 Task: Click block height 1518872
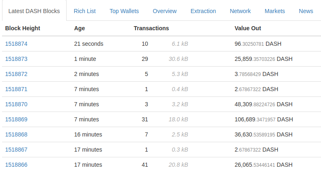point(16,74)
